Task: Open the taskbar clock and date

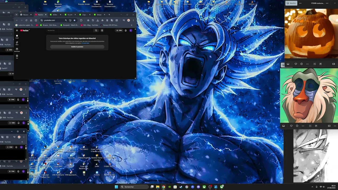Action: click(x=331, y=187)
